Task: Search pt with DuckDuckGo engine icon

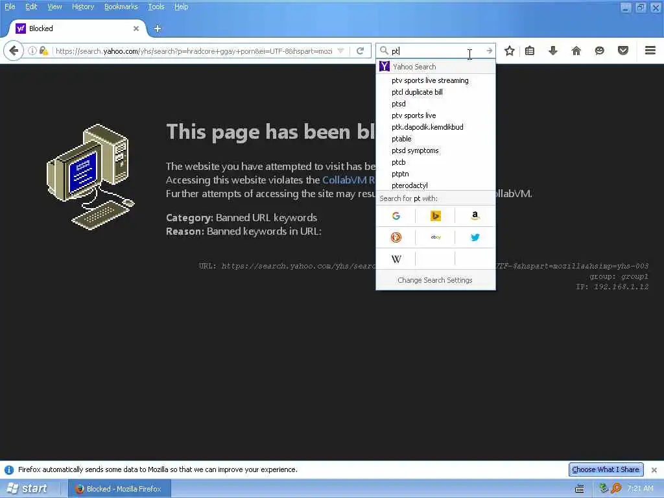Action: coord(396,237)
